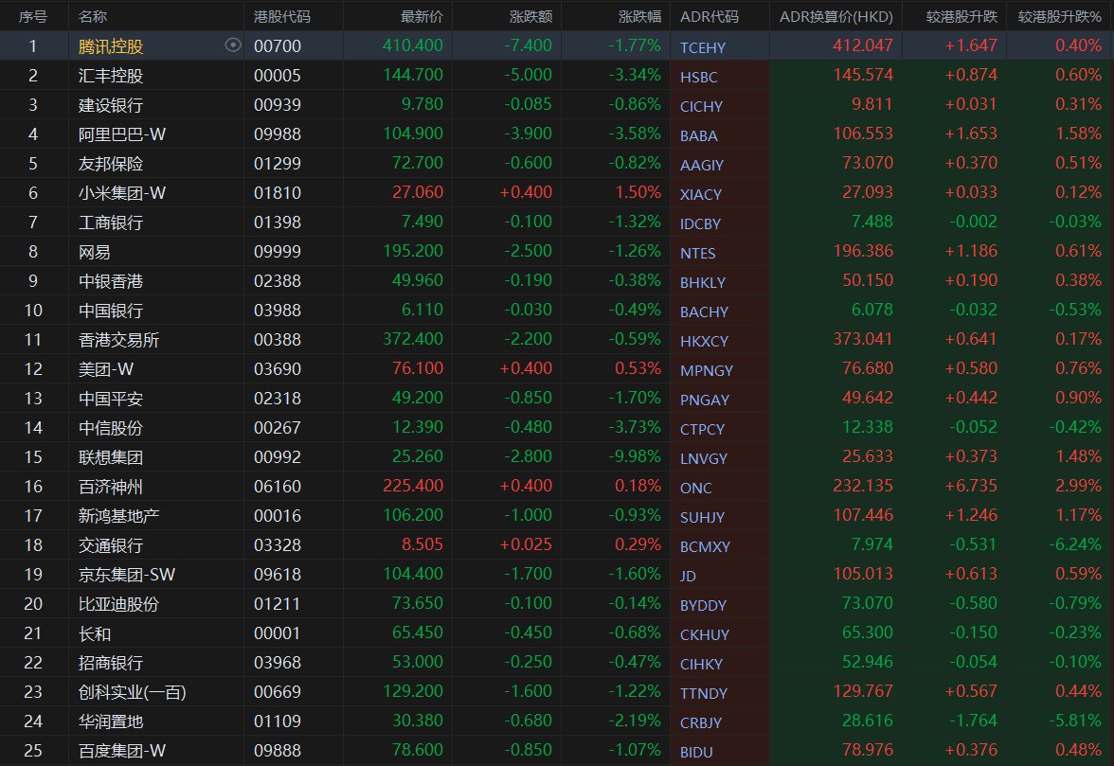
Task: Click the ADR code CKHUY
Action: click(x=705, y=634)
